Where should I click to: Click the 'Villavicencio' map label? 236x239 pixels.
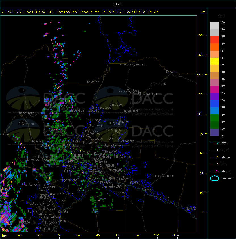[57, 106]
